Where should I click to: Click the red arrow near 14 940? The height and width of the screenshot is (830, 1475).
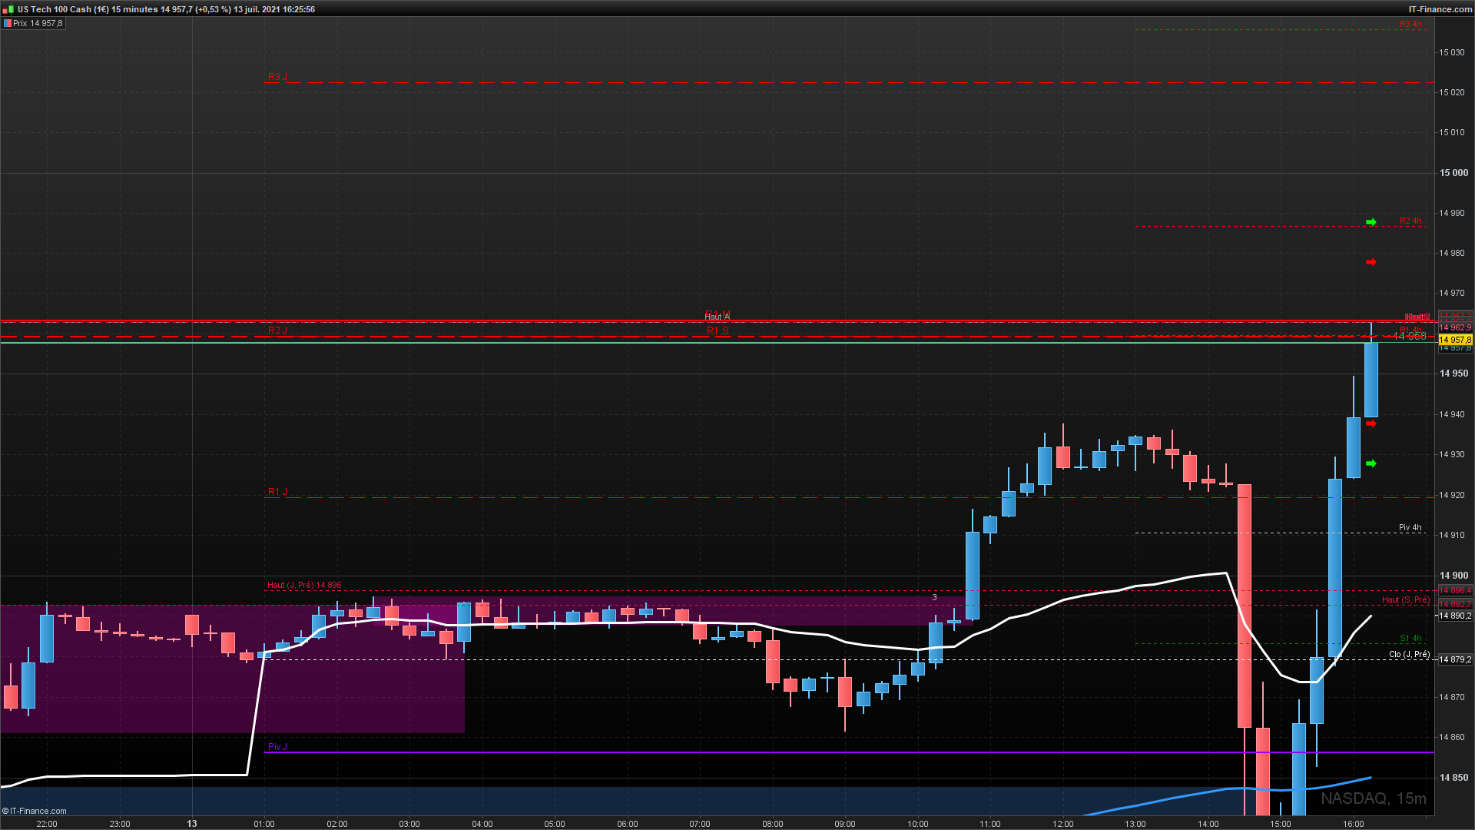(1371, 423)
